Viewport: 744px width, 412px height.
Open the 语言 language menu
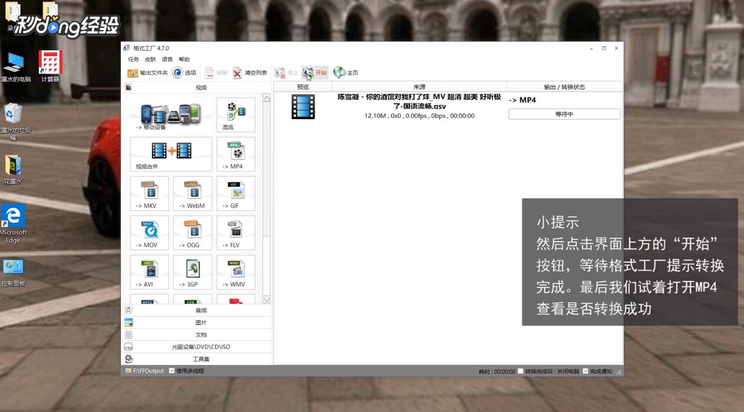(x=168, y=60)
